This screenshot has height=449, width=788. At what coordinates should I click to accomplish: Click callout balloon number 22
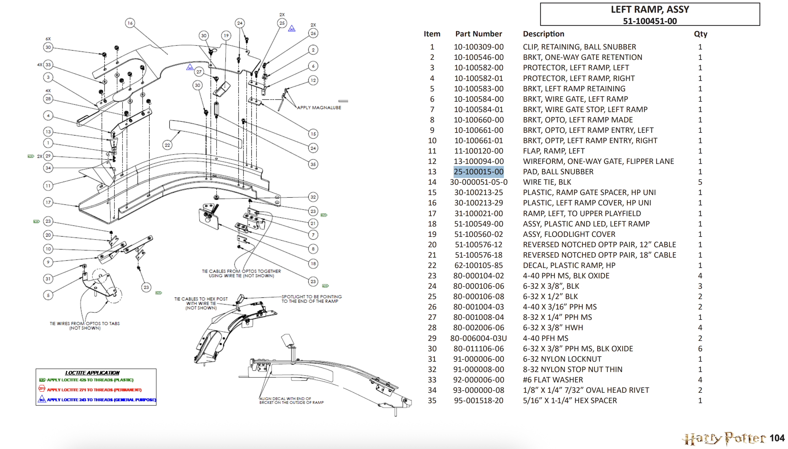[167, 145]
